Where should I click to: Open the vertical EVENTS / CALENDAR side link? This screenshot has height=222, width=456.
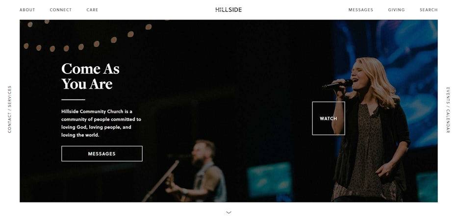pyautogui.click(x=448, y=110)
